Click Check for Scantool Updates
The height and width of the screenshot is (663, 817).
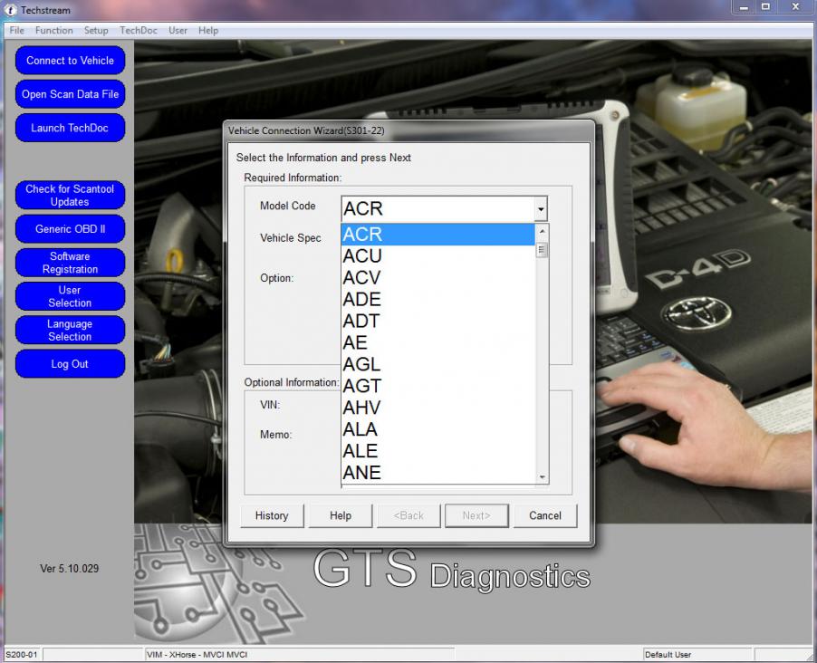pos(71,195)
